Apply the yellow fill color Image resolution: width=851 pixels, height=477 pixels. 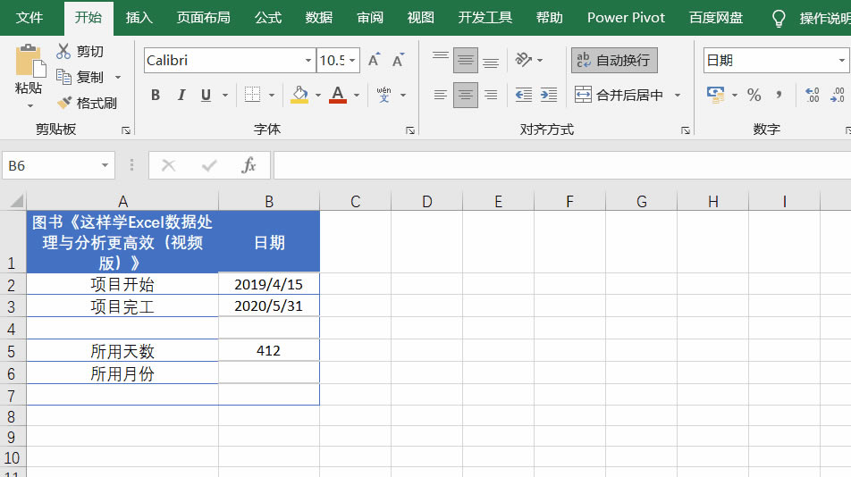click(299, 95)
